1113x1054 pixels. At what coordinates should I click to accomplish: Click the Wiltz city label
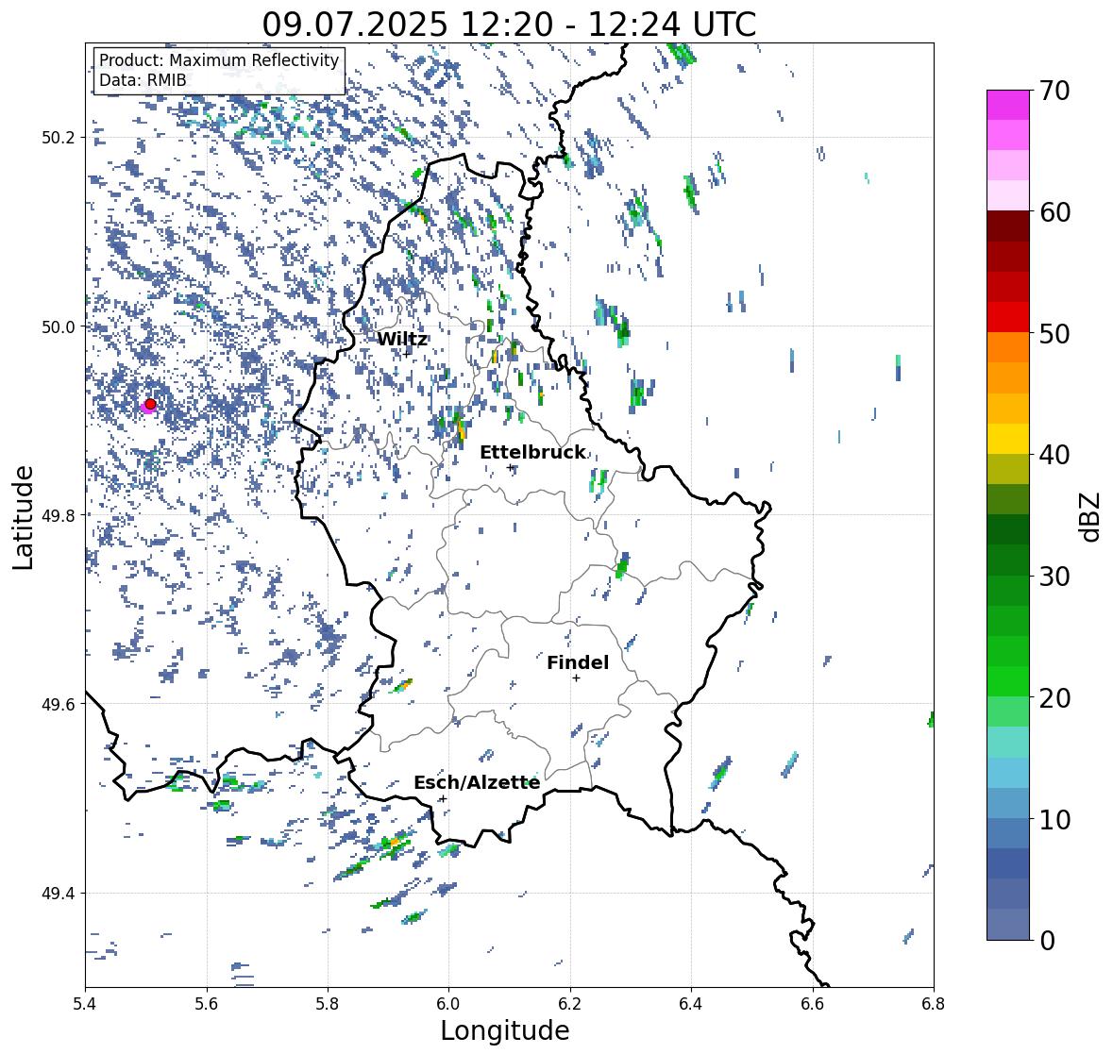[402, 339]
